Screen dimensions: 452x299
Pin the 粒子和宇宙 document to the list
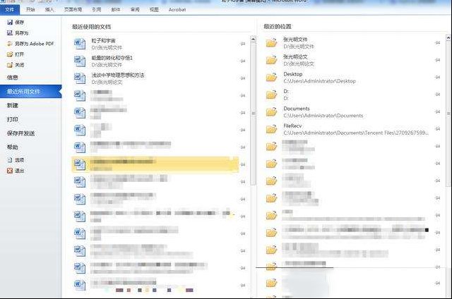pos(243,44)
